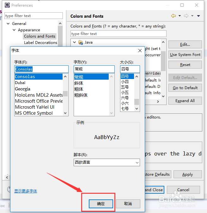Click Go to Default button
The width and height of the screenshot is (207, 213).
click(x=185, y=88)
